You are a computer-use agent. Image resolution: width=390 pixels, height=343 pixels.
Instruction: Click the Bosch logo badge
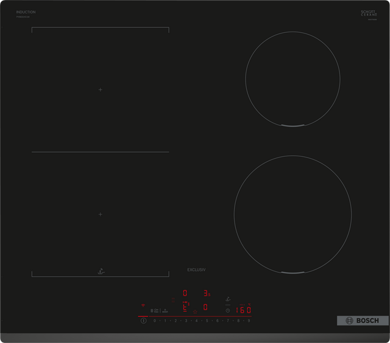tap(363, 320)
